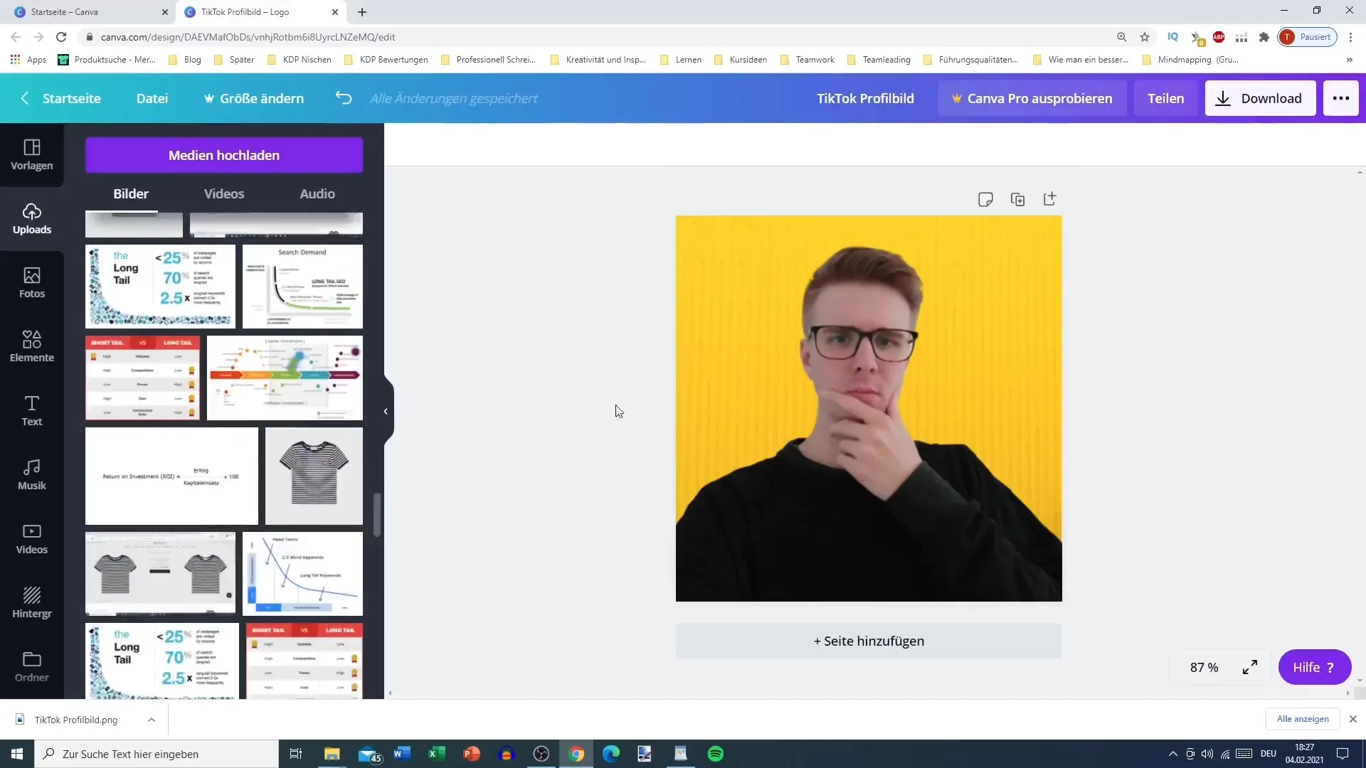This screenshot has height=768, width=1366.
Task: Open Spotify from the taskbar
Action: (716, 754)
